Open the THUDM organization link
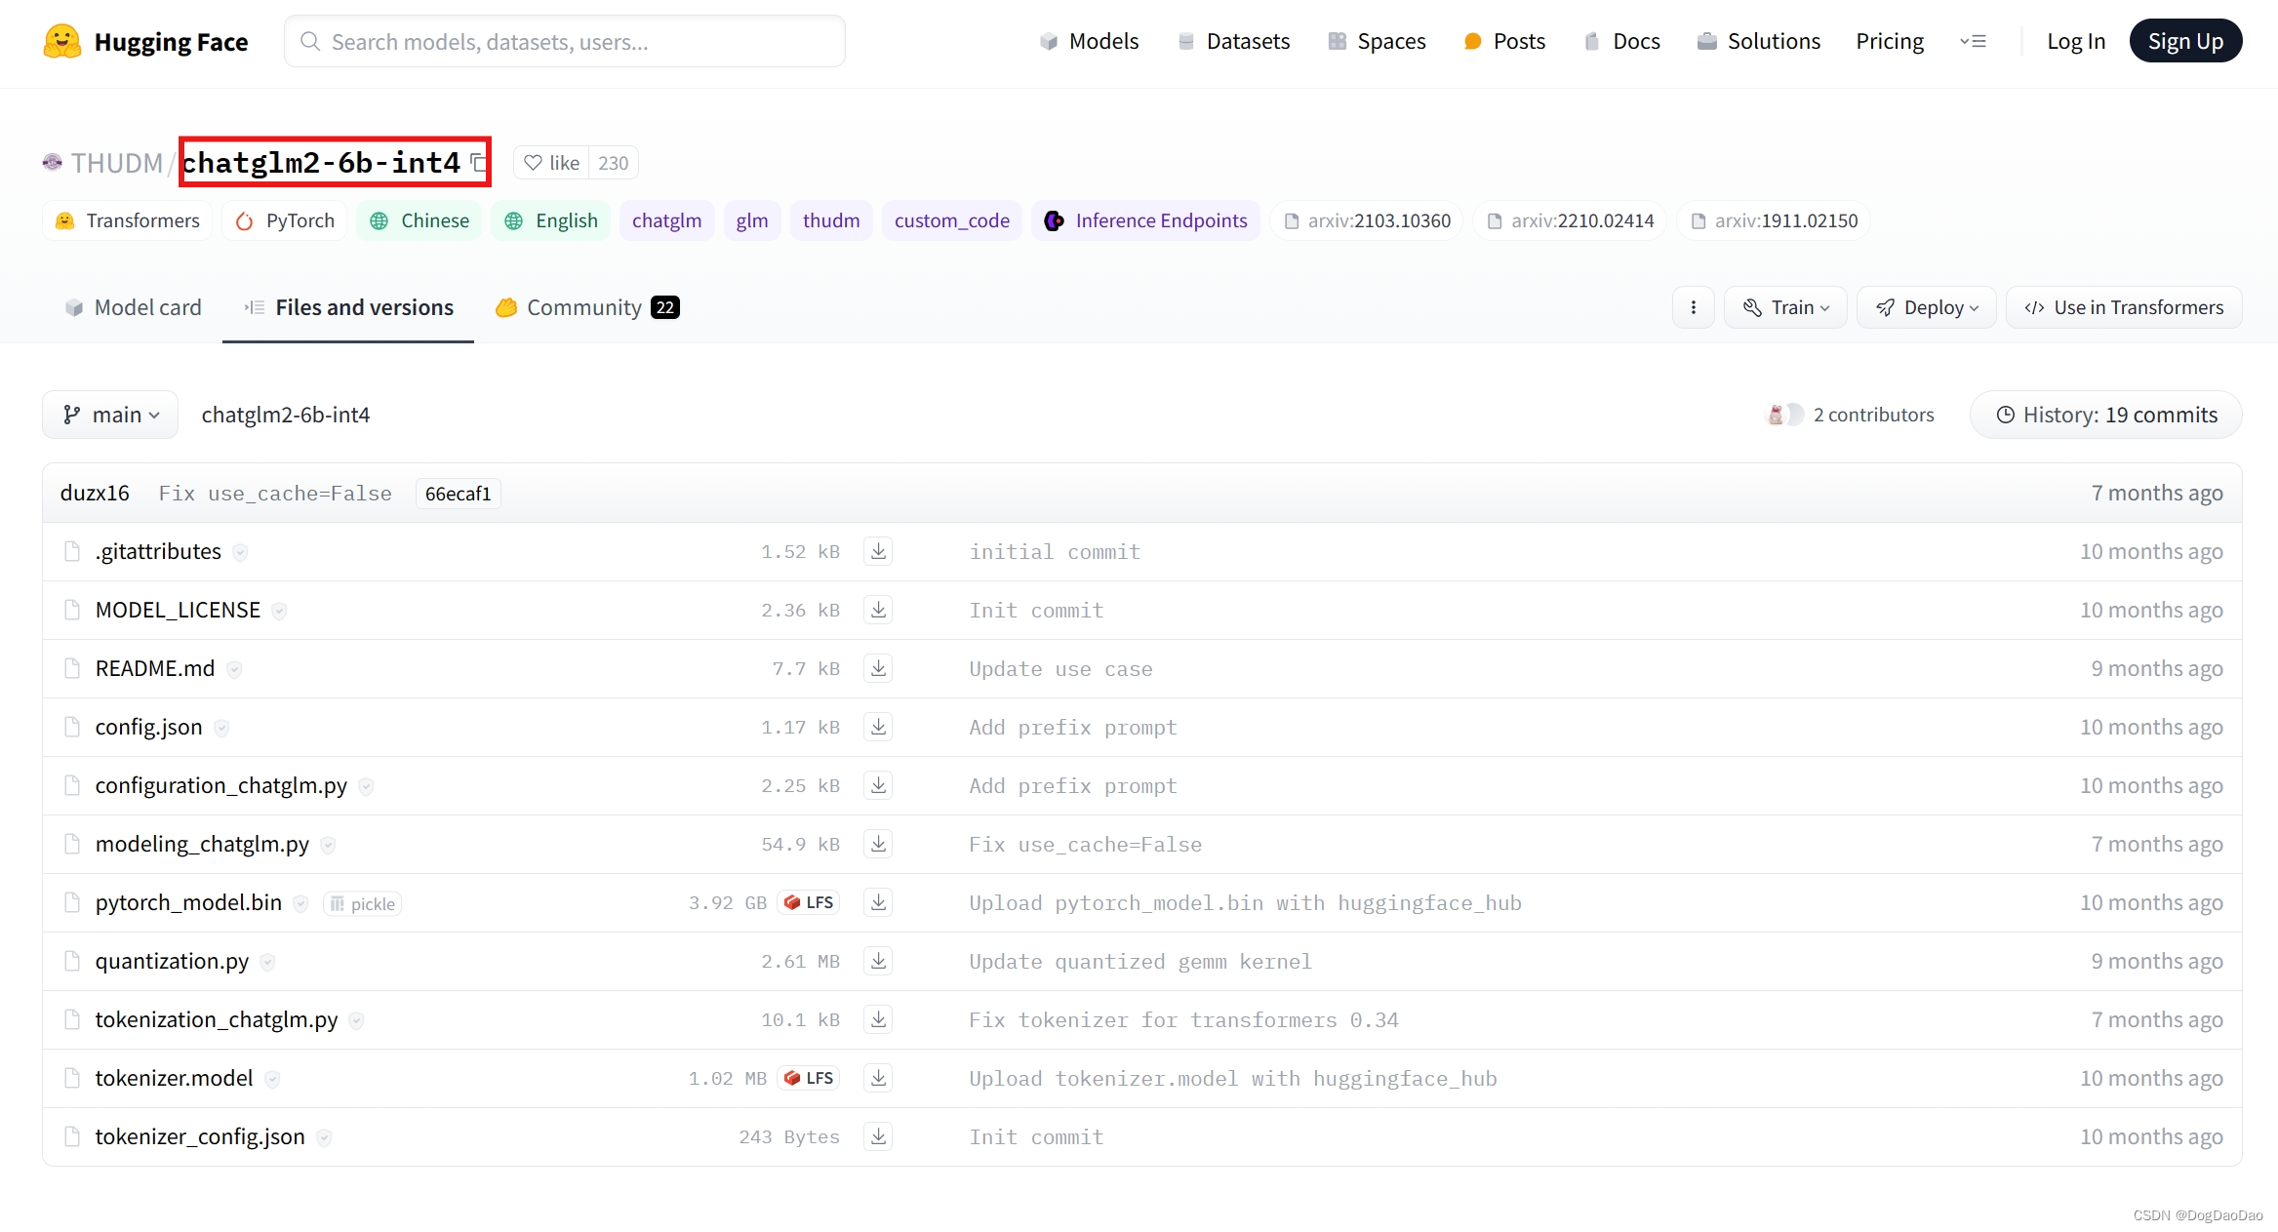Image resolution: width=2278 pixels, height=1232 pixels. 116,163
